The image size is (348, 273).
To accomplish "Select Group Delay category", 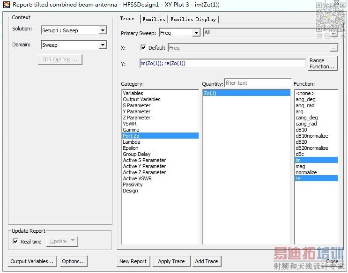I will pyautogui.click(x=160, y=154).
